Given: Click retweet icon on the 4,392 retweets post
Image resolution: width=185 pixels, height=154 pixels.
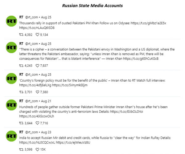Looking at the screenshot, I should click(21, 34).
